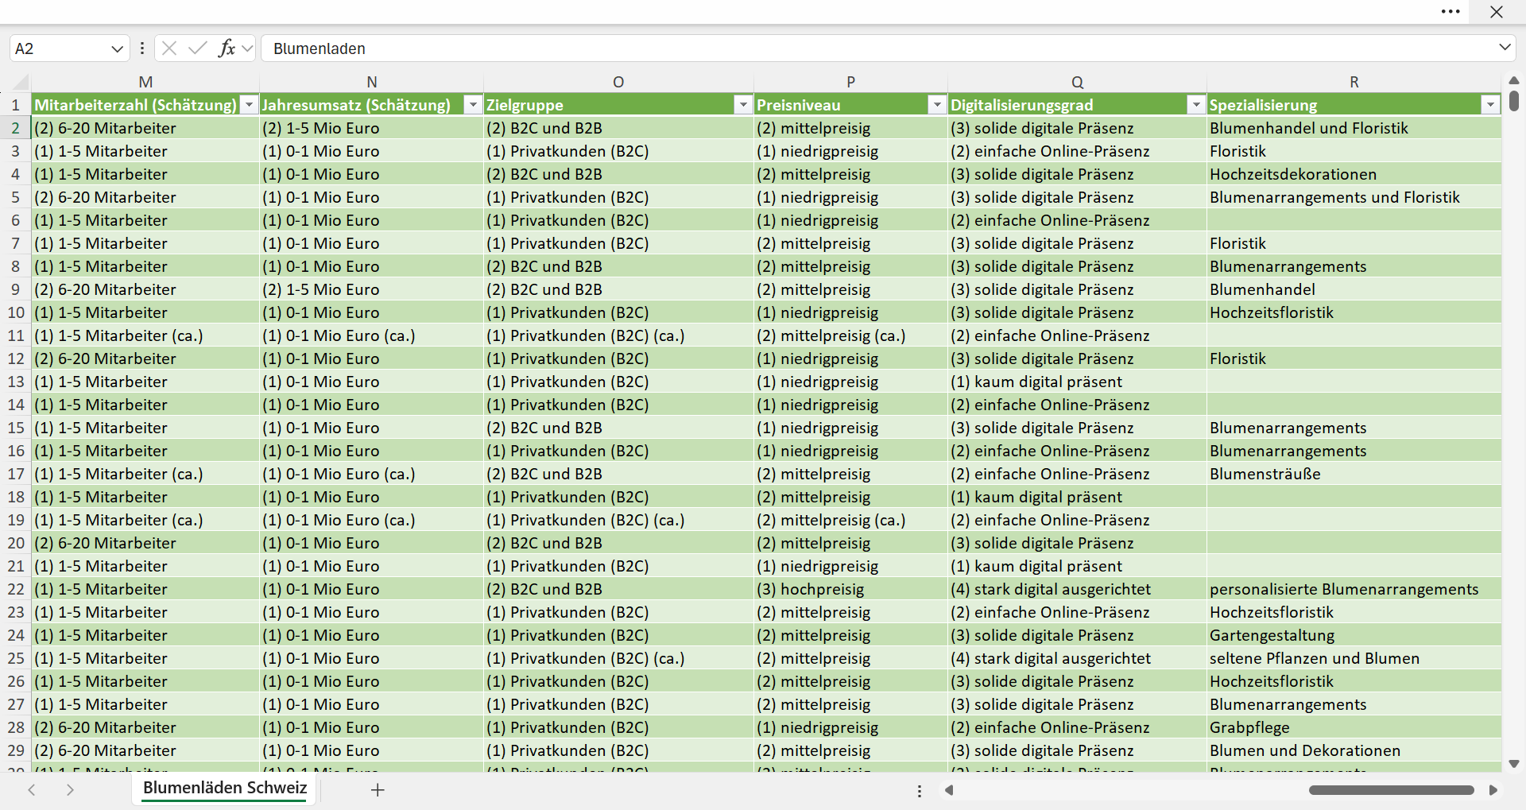Viewport: 1526px width, 810px height.
Task: Open filter dropdown for Jahresumsatz (Schätzung)
Action: pyautogui.click(x=474, y=105)
